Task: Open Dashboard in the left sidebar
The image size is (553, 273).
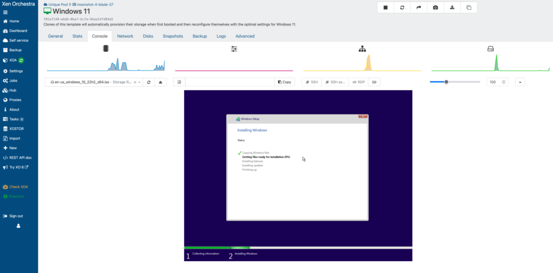Action: 18,31
